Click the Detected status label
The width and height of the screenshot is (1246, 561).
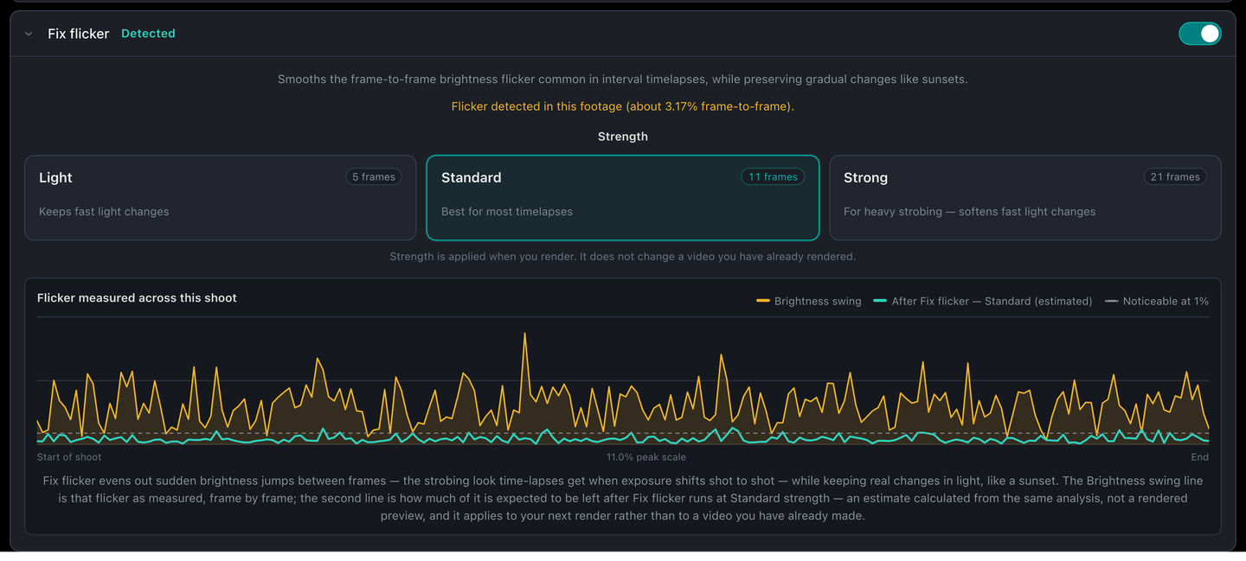point(148,34)
